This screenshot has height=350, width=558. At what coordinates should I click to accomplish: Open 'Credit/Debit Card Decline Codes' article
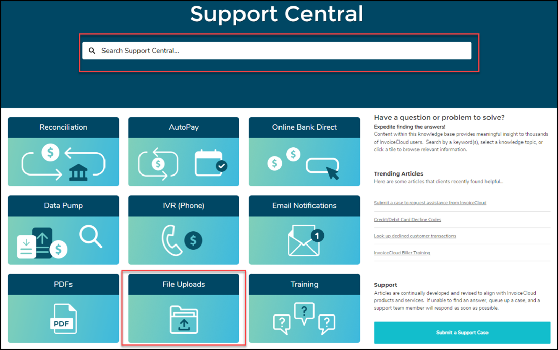[x=407, y=220]
